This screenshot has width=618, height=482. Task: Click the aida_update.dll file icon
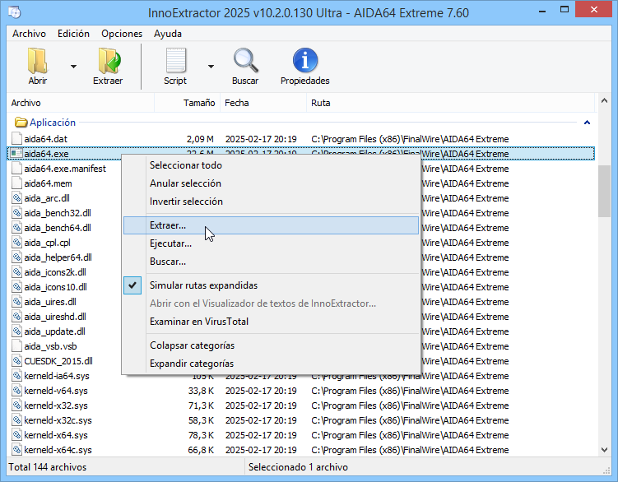coord(16,331)
